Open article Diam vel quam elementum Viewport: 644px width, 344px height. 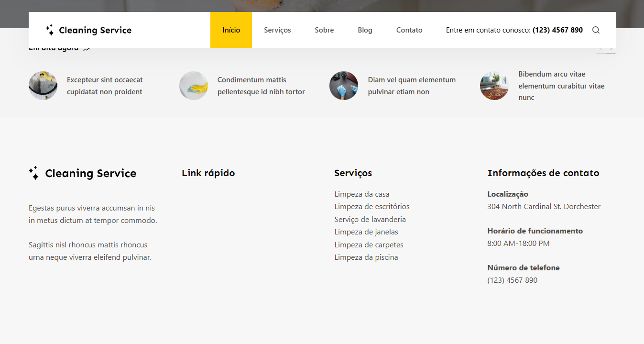[x=412, y=86]
